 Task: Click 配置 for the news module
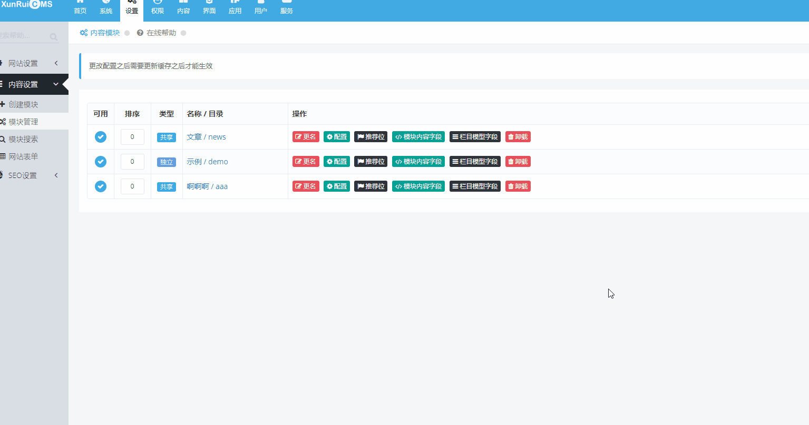337,137
